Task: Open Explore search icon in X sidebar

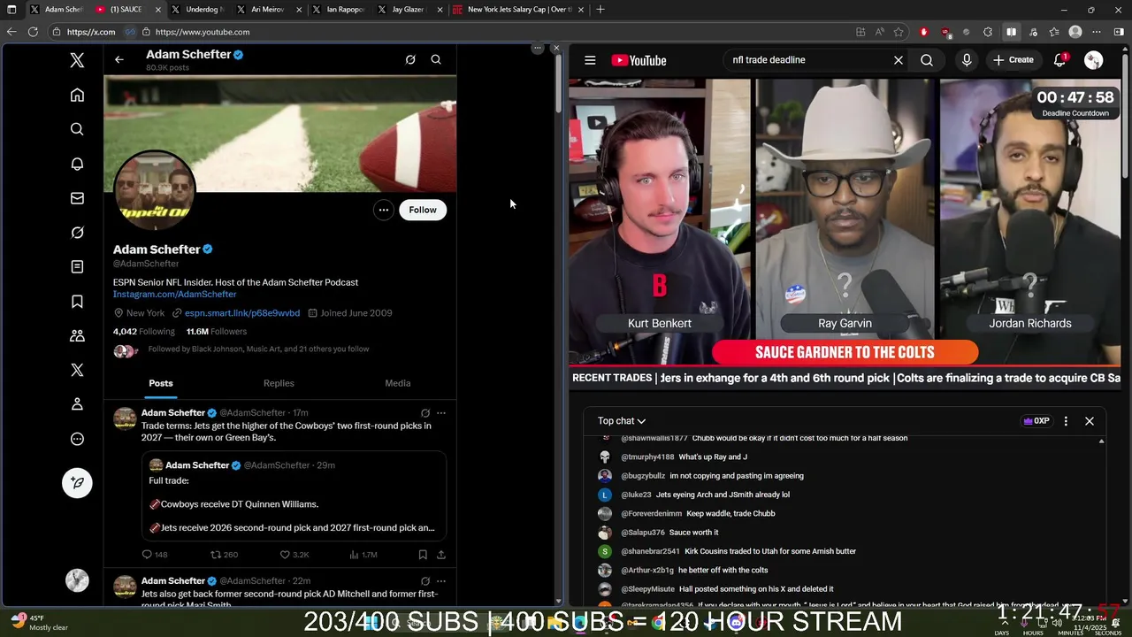Action: coord(77,129)
